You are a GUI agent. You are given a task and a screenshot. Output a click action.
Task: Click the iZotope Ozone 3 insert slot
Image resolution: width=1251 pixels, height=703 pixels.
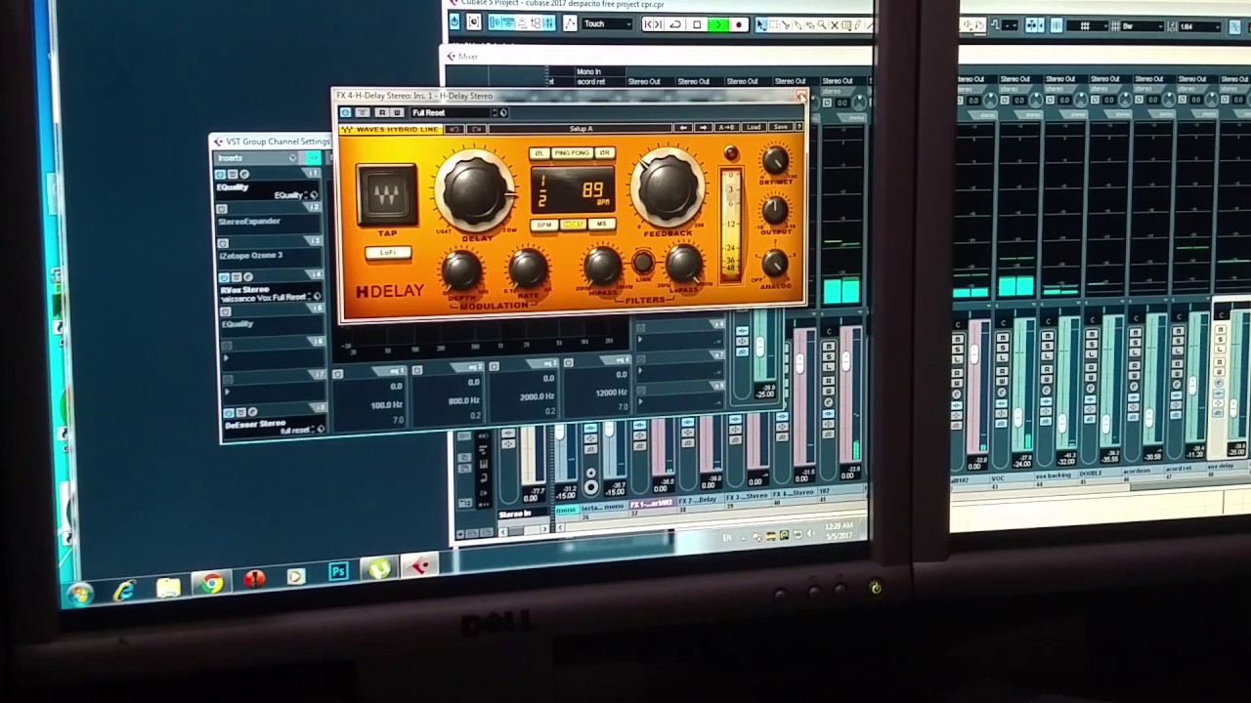pos(270,255)
